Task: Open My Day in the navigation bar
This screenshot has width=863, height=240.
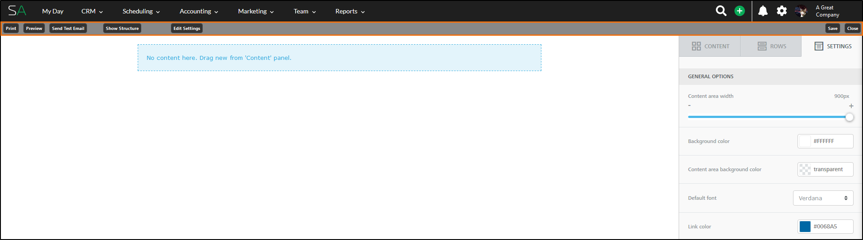Action: [52, 11]
